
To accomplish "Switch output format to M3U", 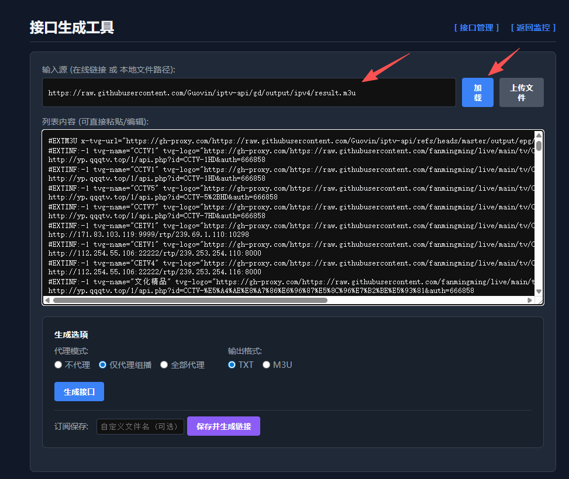I will tap(266, 364).
